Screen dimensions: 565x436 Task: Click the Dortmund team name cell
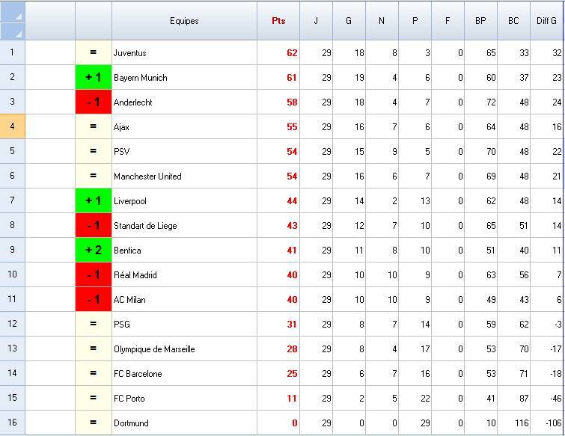184,423
